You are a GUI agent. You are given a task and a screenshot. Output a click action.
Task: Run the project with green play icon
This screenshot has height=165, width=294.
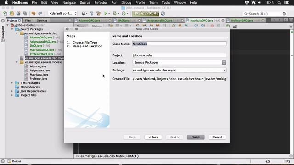click(105, 13)
